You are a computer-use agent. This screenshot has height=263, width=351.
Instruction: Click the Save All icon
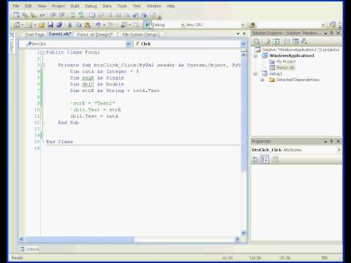[59, 25]
